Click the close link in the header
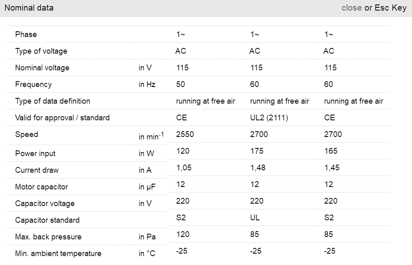 [x=351, y=8]
